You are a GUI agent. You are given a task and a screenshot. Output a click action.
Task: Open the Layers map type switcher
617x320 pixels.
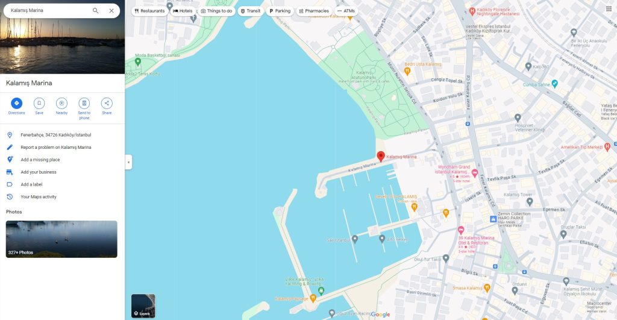click(143, 306)
